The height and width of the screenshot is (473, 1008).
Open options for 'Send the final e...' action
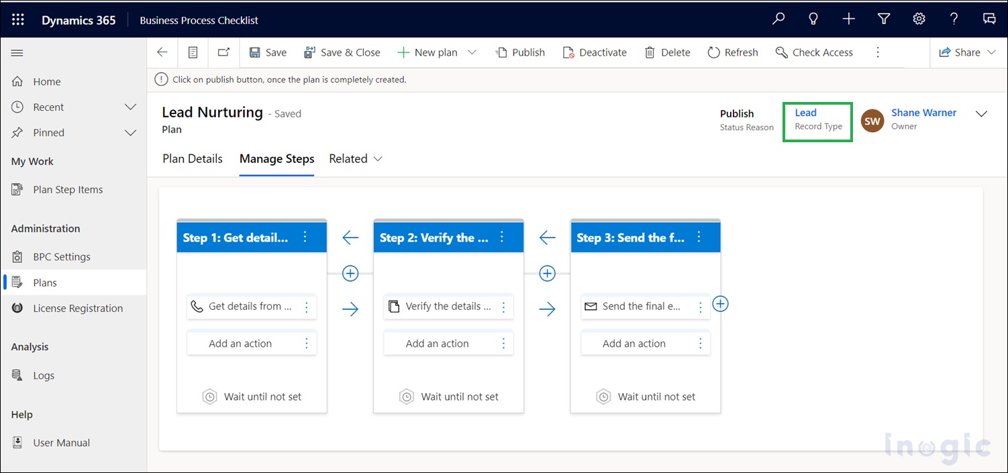[x=701, y=307]
